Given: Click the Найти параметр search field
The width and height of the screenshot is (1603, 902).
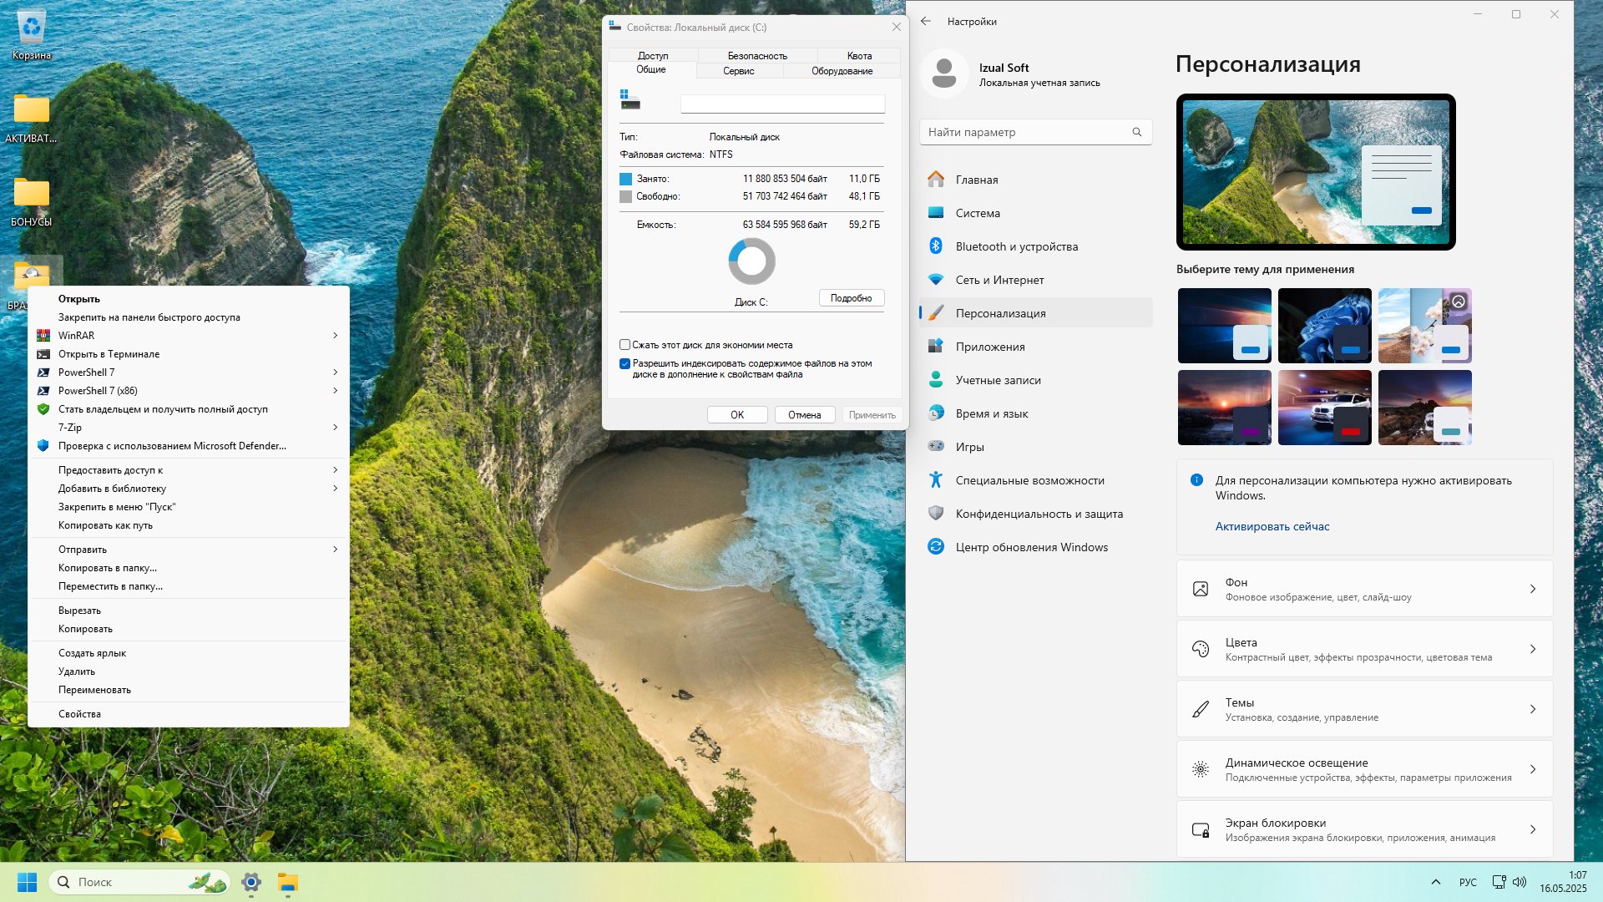Looking at the screenshot, I should pos(1035,132).
